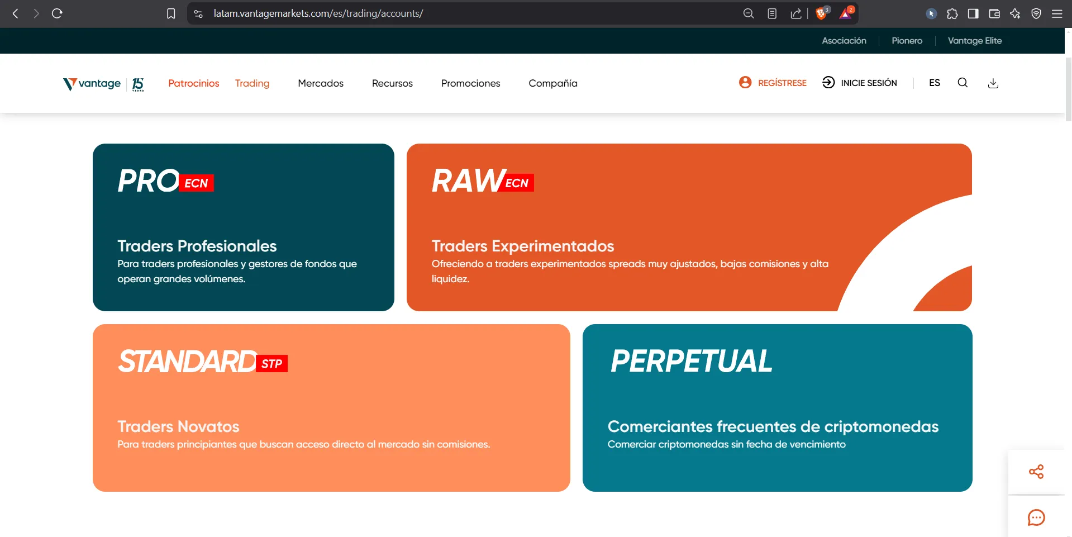1072x537 pixels.
Task: Bookmark this page
Action: [x=171, y=13]
